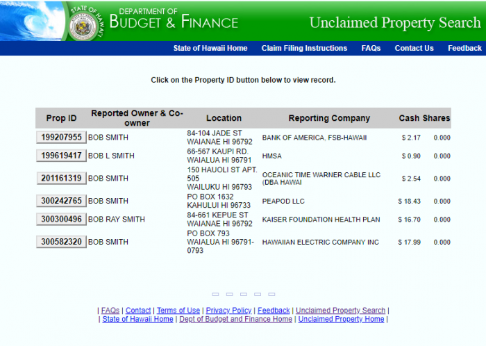The height and width of the screenshot is (346, 486).
Task: Click OCEANIC TIME WARNER CABLE LLC cell
Action: pos(321,179)
